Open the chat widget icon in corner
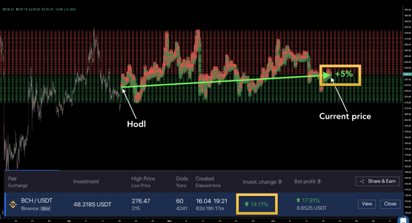The image size is (412, 223). (x=404, y=220)
